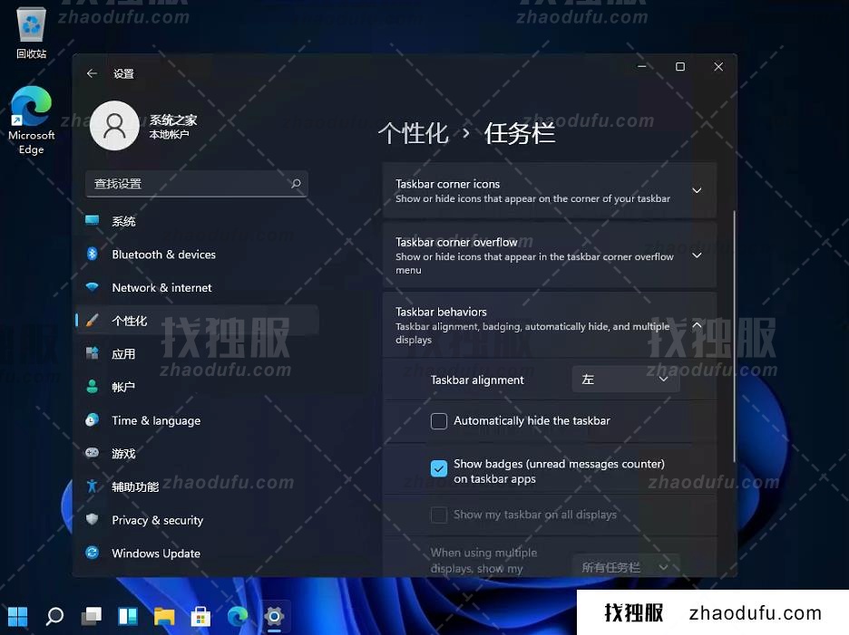Click the Privacy & security shield icon

(92, 519)
